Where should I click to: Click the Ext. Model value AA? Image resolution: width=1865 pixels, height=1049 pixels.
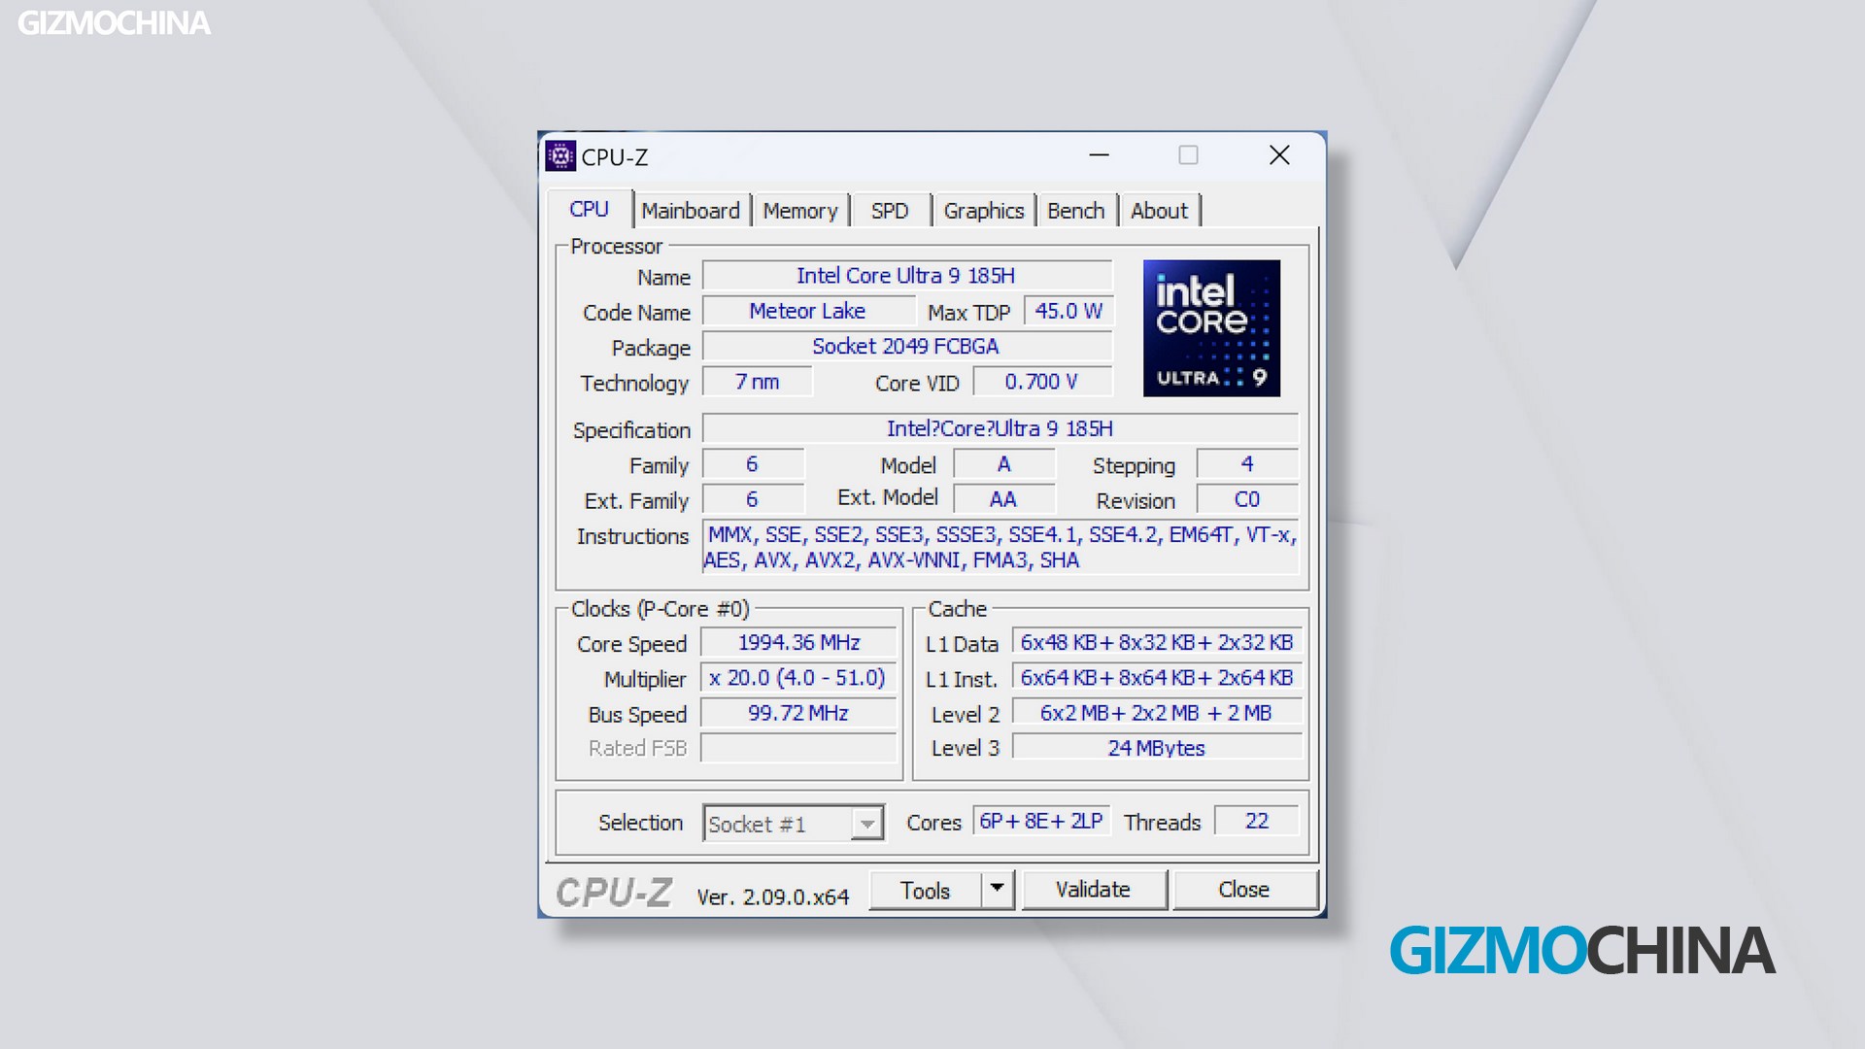(1004, 499)
